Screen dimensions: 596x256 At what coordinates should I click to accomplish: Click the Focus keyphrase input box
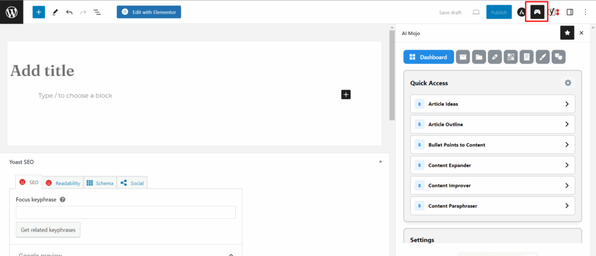pyautogui.click(x=126, y=212)
